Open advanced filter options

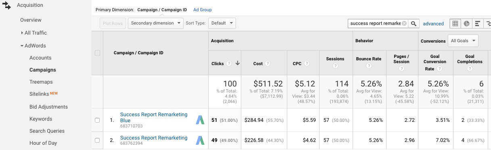click(433, 24)
